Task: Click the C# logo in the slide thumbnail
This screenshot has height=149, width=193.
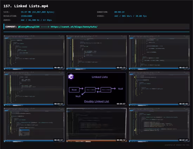Action: (71, 77)
